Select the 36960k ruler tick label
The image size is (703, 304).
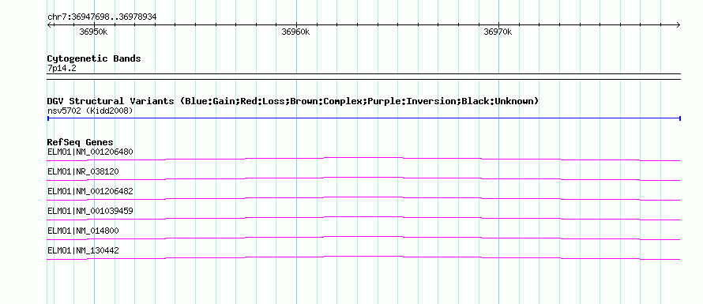click(x=295, y=32)
